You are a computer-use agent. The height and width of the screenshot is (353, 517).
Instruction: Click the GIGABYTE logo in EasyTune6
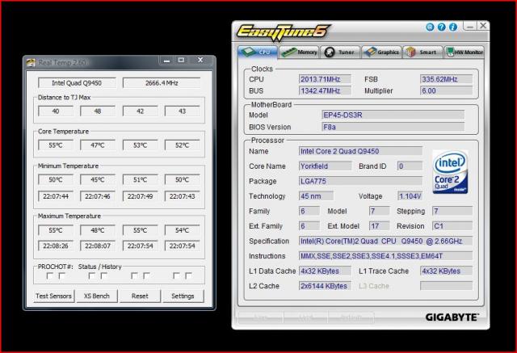click(x=452, y=317)
